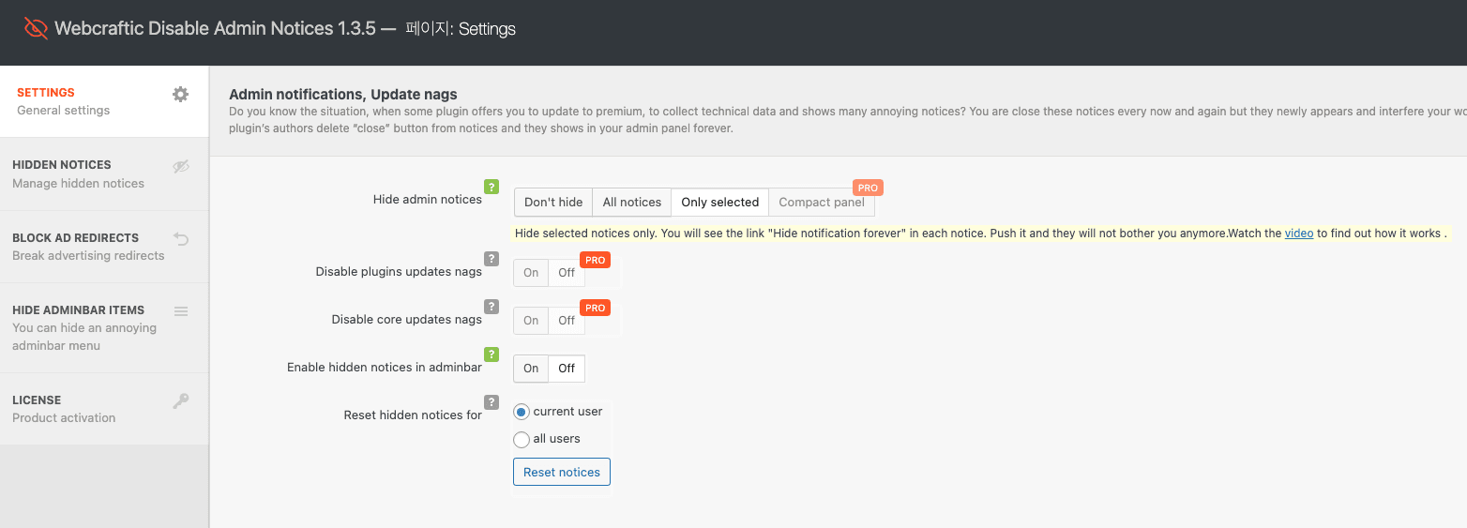Click the crossed-eye icon beside Hidden Notices
The image size is (1467, 528).
pos(181,166)
